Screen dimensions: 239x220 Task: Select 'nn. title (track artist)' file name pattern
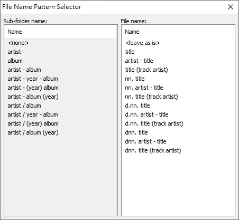click(151, 97)
